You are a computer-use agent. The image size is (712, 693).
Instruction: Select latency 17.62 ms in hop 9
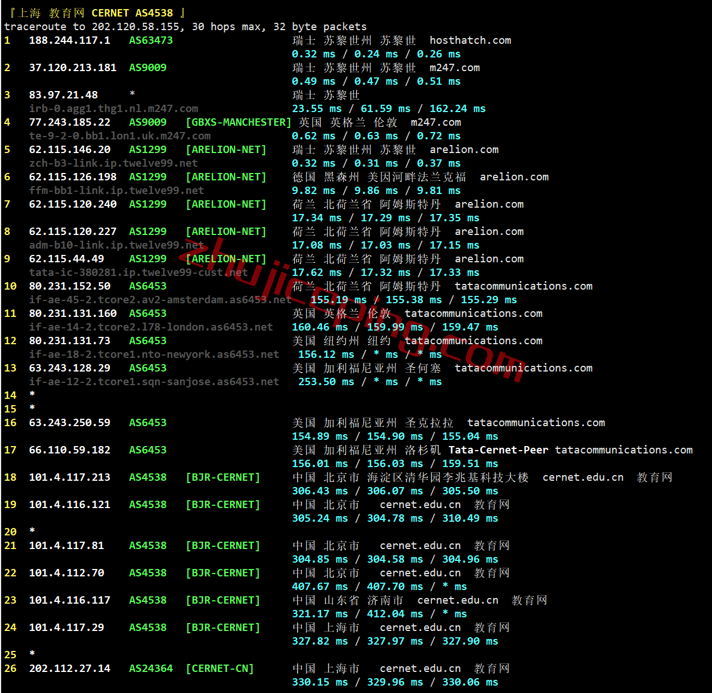[317, 273]
